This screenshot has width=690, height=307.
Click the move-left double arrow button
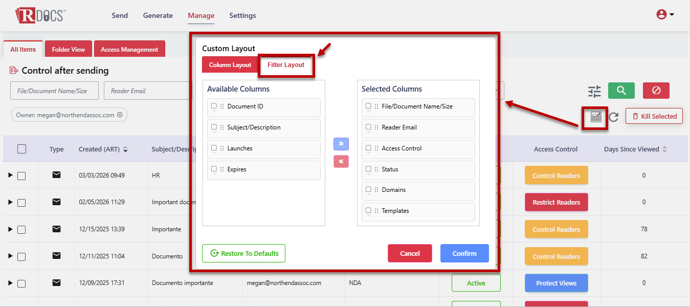(x=341, y=161)
